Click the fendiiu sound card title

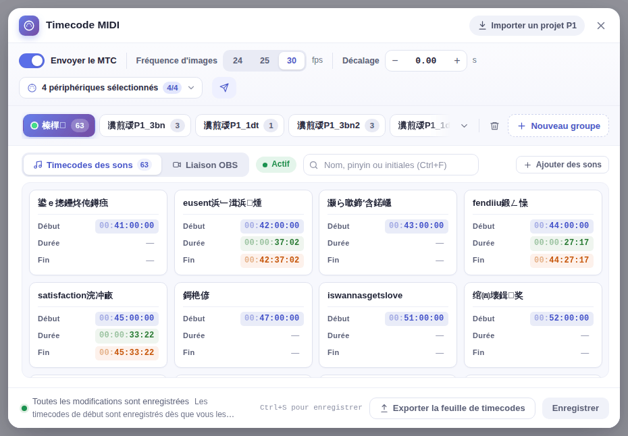coord(500,203)
